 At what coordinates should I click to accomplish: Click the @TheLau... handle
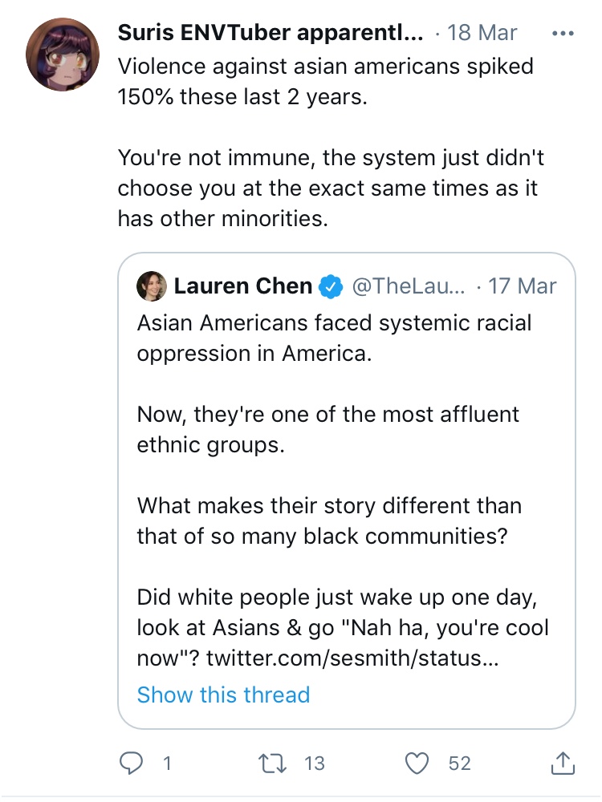tap(409, 286)
